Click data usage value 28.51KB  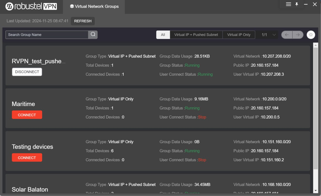point(202,56)
